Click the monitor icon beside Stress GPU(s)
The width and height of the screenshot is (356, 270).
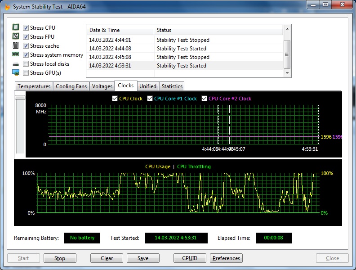coord(16,72)
